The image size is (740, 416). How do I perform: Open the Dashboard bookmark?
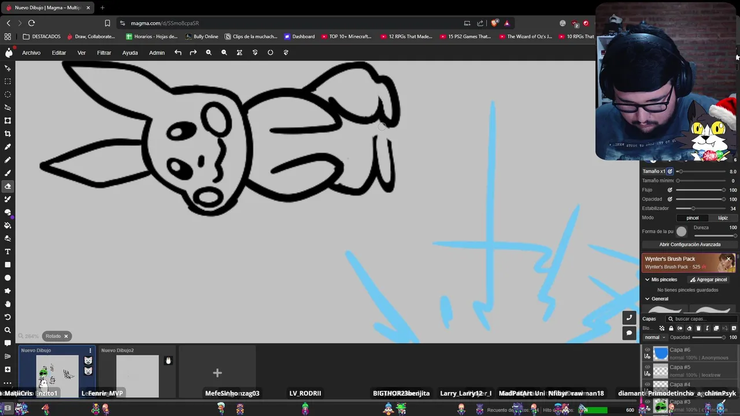299,36
